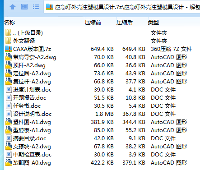
Task: Click the 定位圈-A2.dwg file icon
Action: point(9,73)
